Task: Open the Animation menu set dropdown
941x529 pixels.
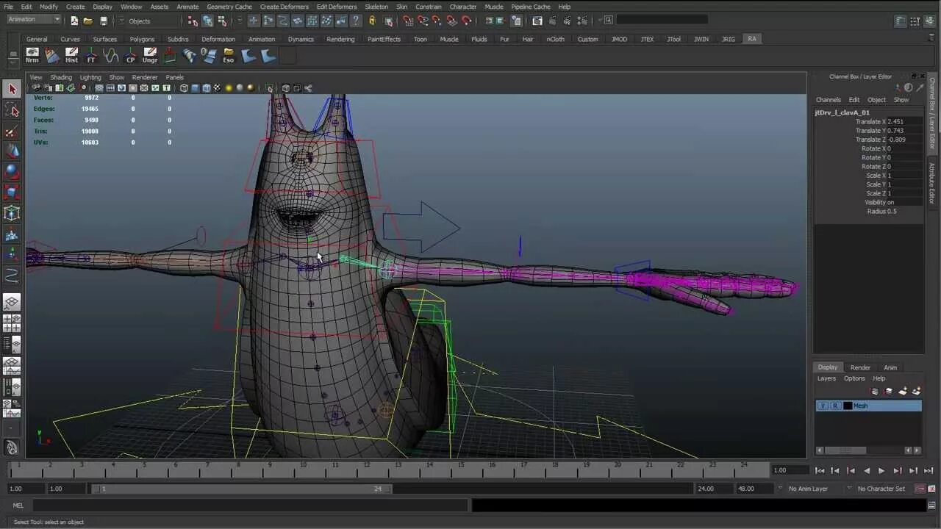Action: (x=33, y=20)
